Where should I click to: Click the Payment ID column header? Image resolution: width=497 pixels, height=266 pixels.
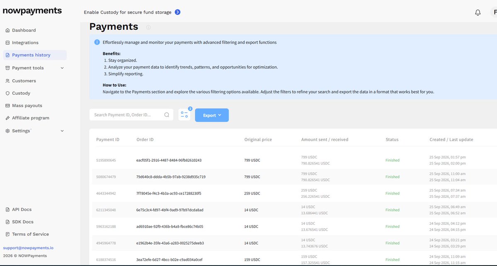[108, 139]
